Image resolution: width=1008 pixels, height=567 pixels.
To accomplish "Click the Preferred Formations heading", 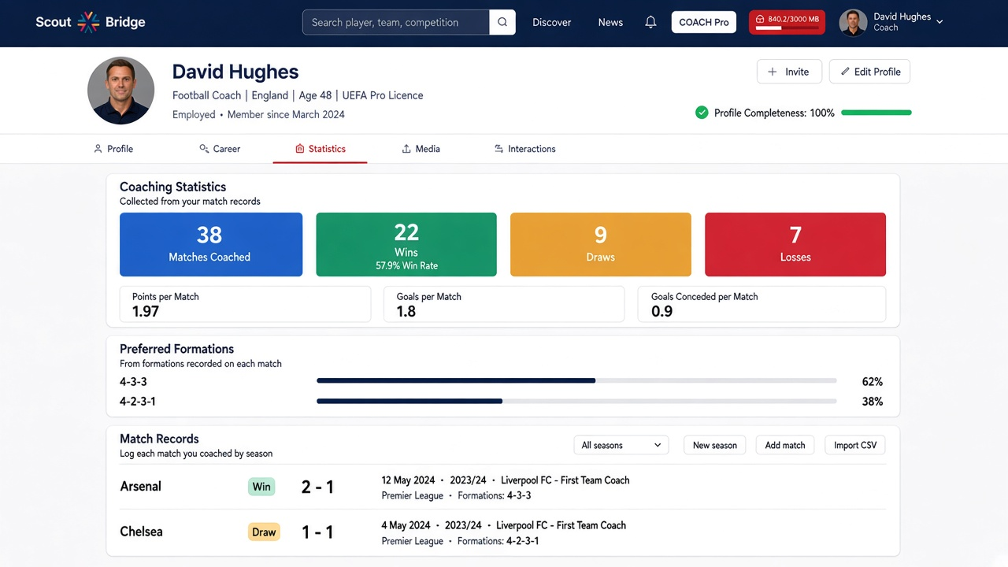I will 177,349.
